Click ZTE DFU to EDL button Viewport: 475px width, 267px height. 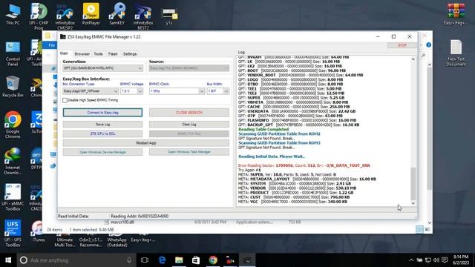(102, 133)
